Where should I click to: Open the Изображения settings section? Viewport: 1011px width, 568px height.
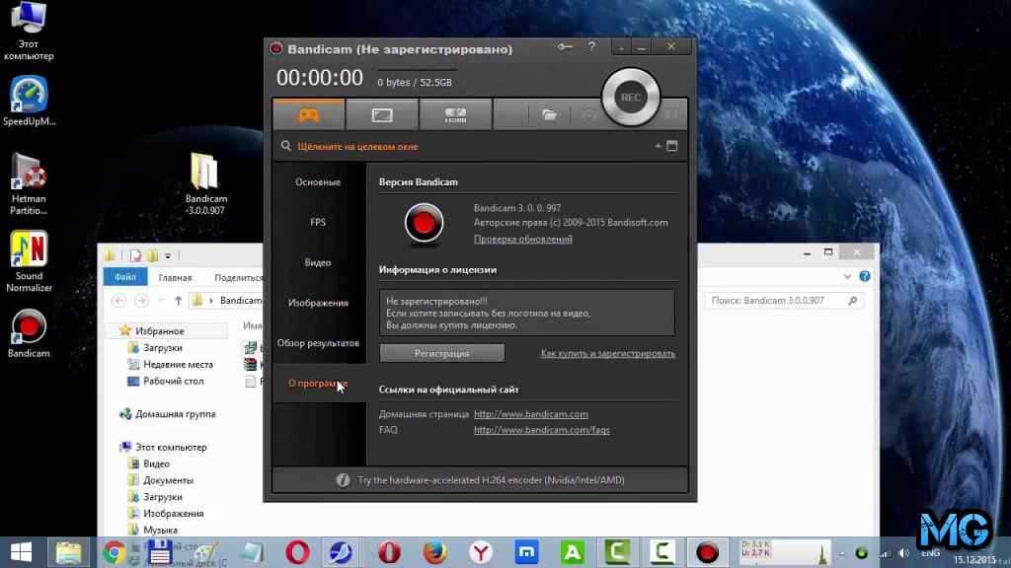point(318,303)
